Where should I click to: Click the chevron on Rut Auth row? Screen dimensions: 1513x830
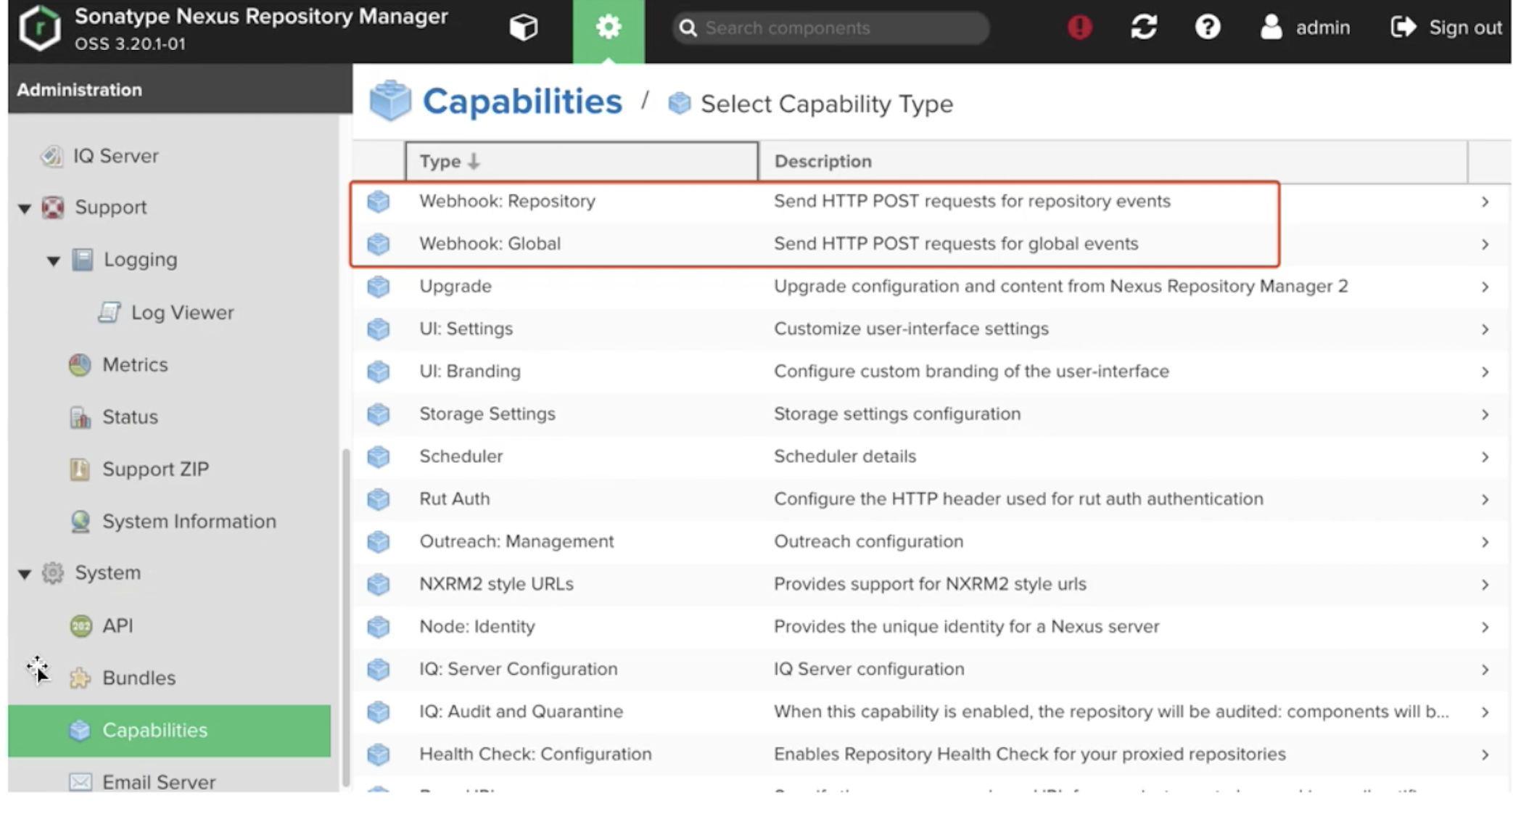tap(1485, 500)
